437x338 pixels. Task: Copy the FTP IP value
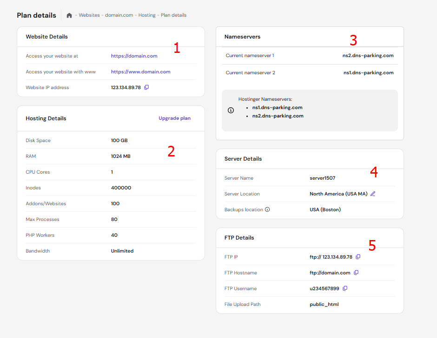358,257
